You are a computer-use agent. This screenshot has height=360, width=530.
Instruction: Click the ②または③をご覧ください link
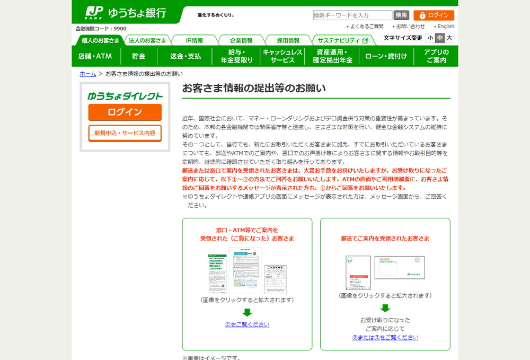point(385,338)
